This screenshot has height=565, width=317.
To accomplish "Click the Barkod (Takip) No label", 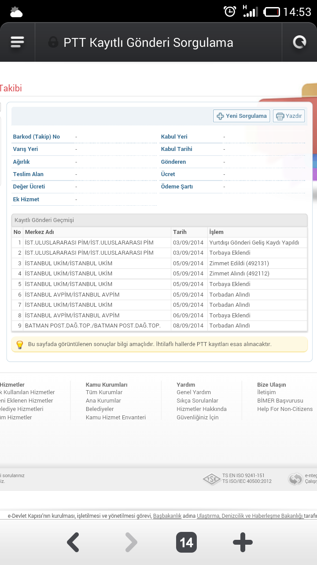I will 37,136.
